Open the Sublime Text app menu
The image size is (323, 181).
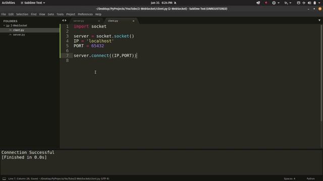pyautogui.click(x=33, y=3)
